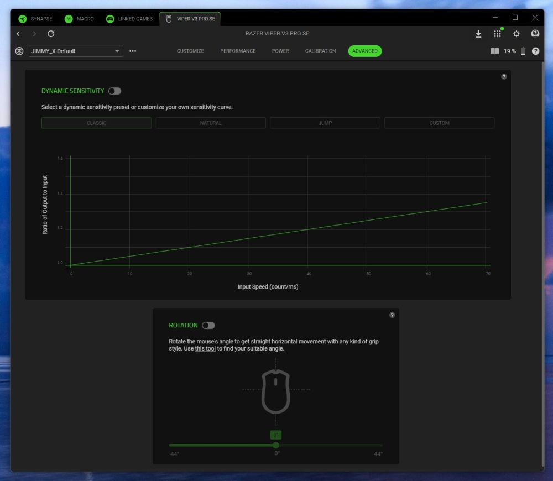Enable the Dynamic Sensitivity toggle

click(x=114, y=91)
